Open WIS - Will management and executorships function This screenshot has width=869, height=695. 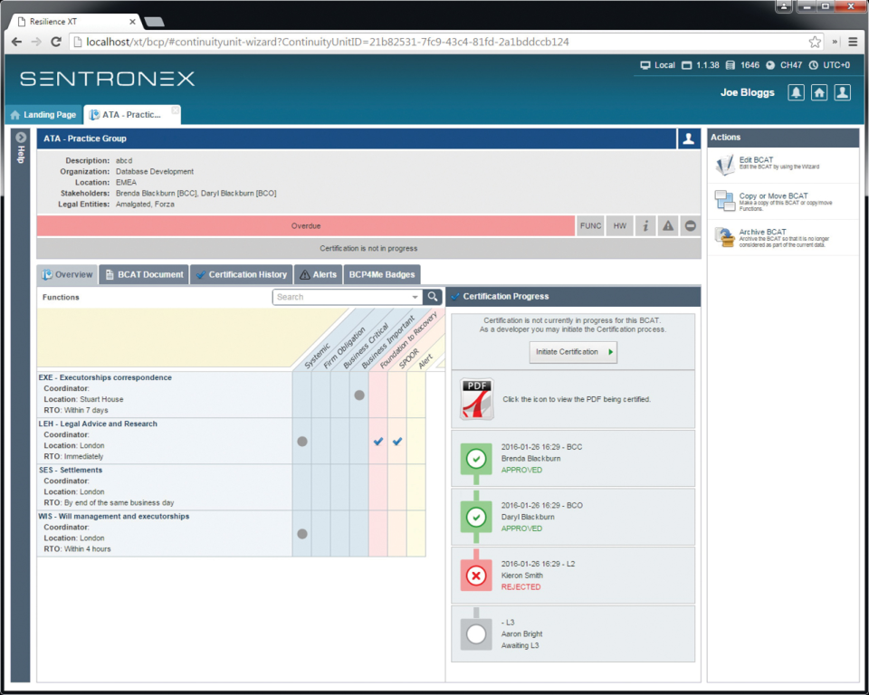coord(114,516)
